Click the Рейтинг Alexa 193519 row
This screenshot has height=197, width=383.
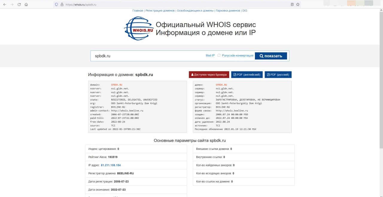tap(136, 157)
